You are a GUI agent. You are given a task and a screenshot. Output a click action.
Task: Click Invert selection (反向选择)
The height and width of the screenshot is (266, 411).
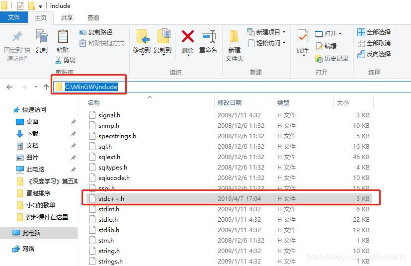(x=374, y=54)
